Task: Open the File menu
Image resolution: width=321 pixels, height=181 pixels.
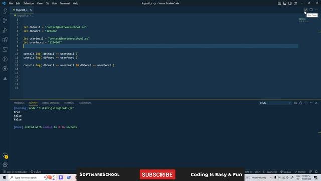Action: point(11,3)
